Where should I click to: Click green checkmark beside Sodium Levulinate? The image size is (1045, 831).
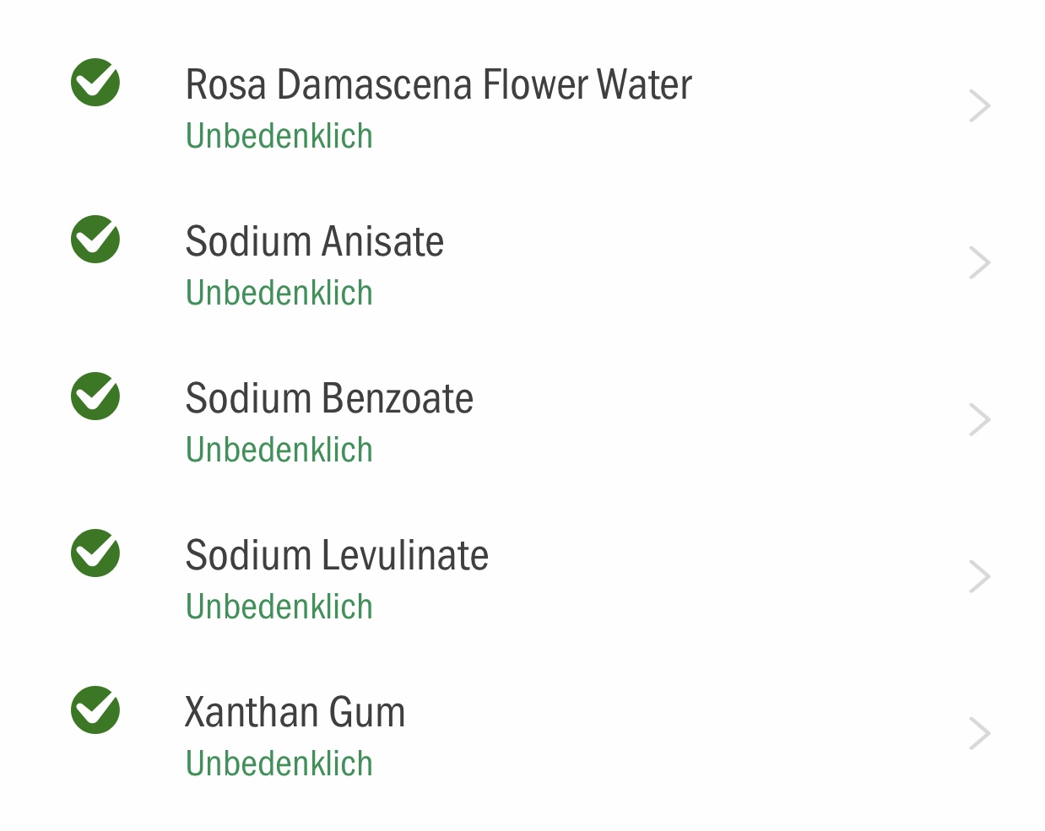(x=95, y=553)
